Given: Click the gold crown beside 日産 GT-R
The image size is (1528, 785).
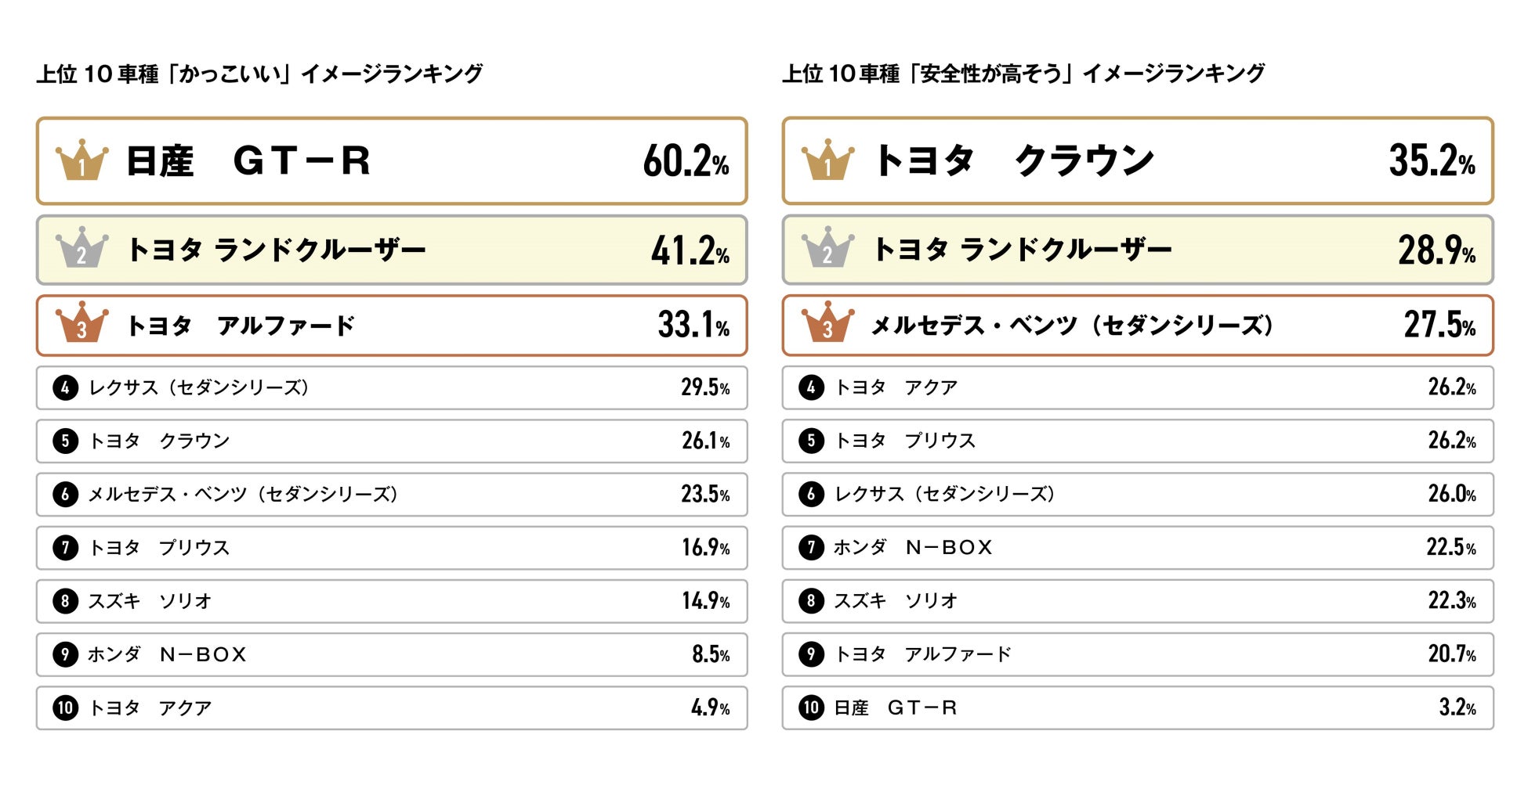Looking at the screenshot, I should point(81,161).
